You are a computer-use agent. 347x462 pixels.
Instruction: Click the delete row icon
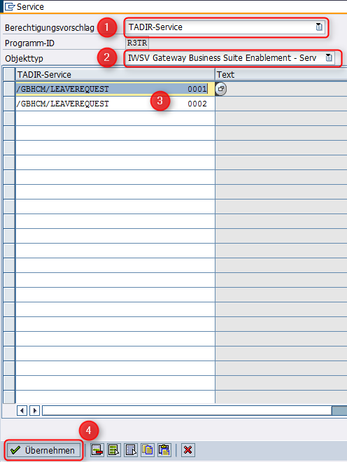[97, 450]
